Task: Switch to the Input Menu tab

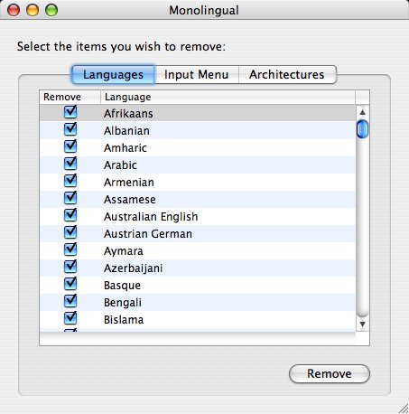Action: (197, 74)
